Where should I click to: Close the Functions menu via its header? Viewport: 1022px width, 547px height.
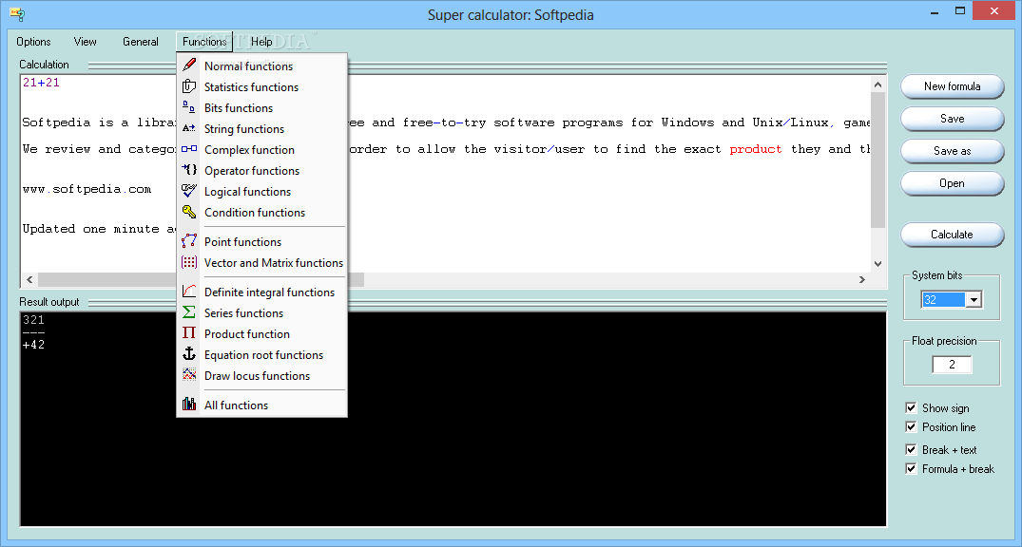(204, 42)
